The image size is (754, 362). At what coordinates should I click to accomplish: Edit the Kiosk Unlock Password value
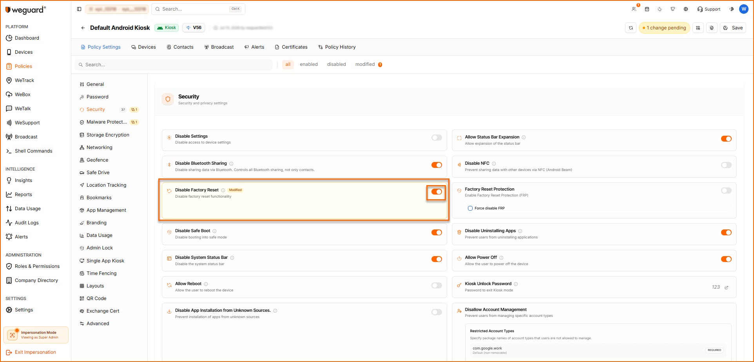coord(727,287)
